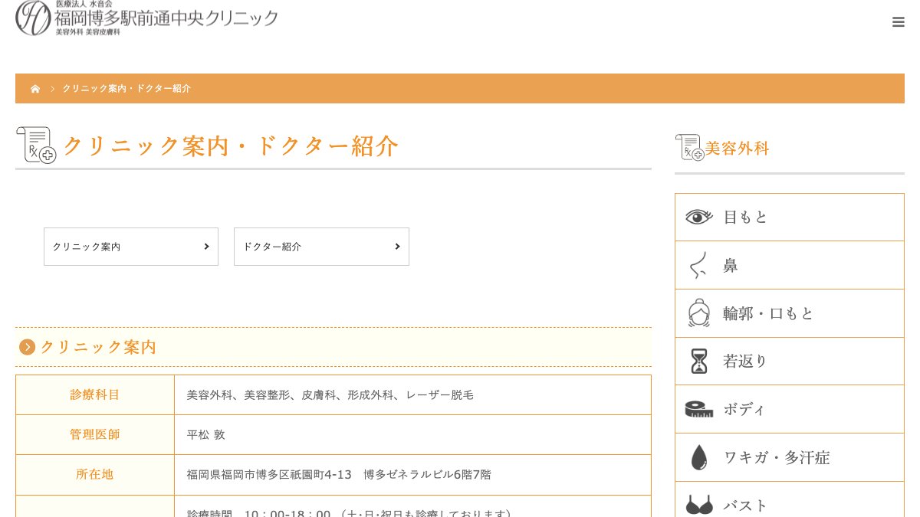
Task: Jump to クリニック案内 section button
Action: (x=131, y=247)
